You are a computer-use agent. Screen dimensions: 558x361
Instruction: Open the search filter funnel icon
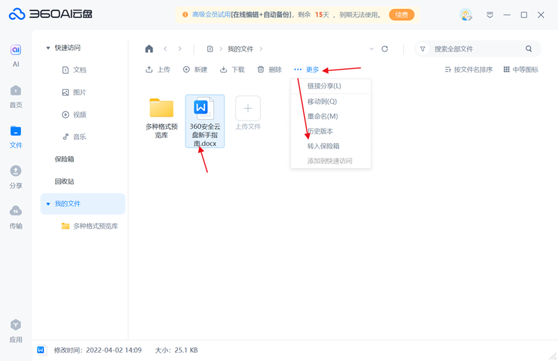423,49
